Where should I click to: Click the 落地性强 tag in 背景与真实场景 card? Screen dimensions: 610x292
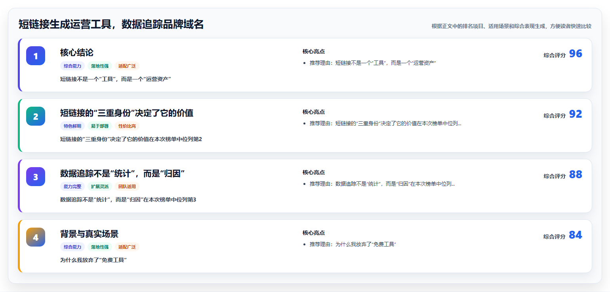point(100,247)
